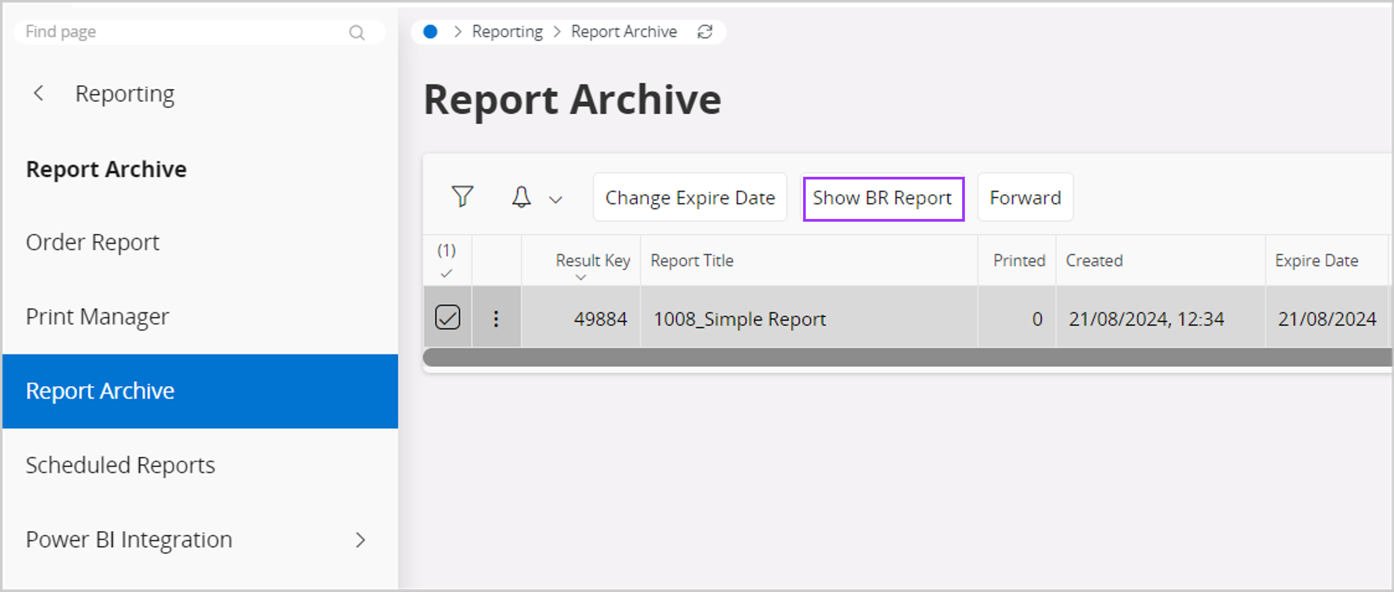The image size is (1394, 592).
Task: Collapse the Reporting section using its chevron
Action: click(38, 92)
